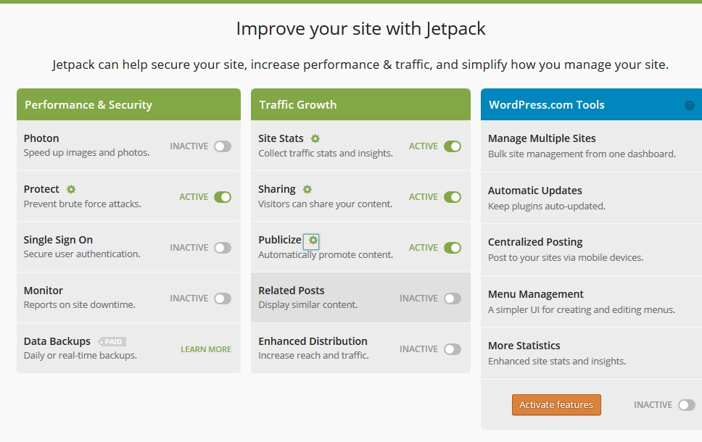
Task: Open Enhanced Distribution feature title
Action: point(313,341)
